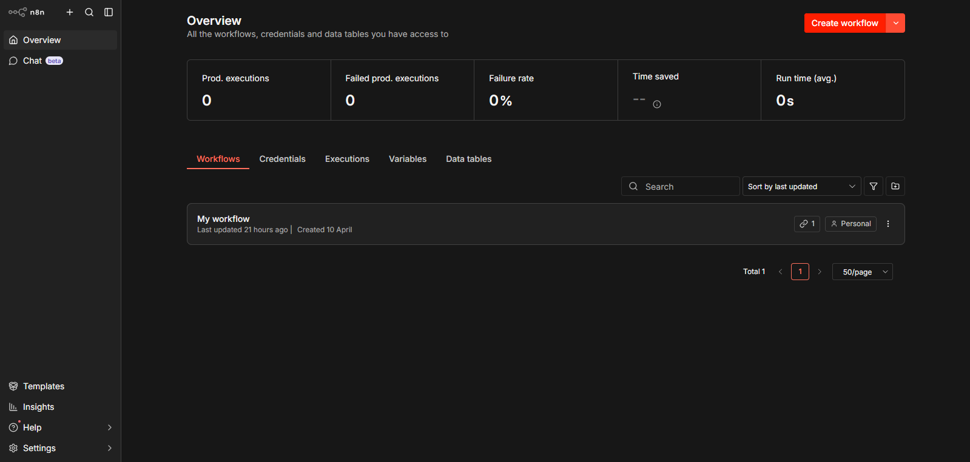Expand the Settings submenu chevron
This screenshot has width=970, height=462.
pyautogui.click(x=110, y=448)
